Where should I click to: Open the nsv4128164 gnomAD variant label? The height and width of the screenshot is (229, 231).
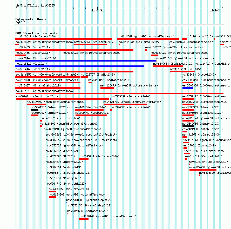click(x=107, y=216)
